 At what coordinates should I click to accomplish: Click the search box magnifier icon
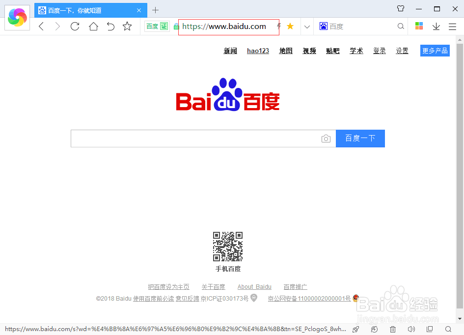(401, 27)
